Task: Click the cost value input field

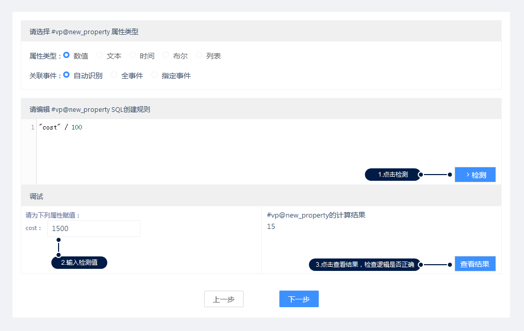Action: pos(93,228)
